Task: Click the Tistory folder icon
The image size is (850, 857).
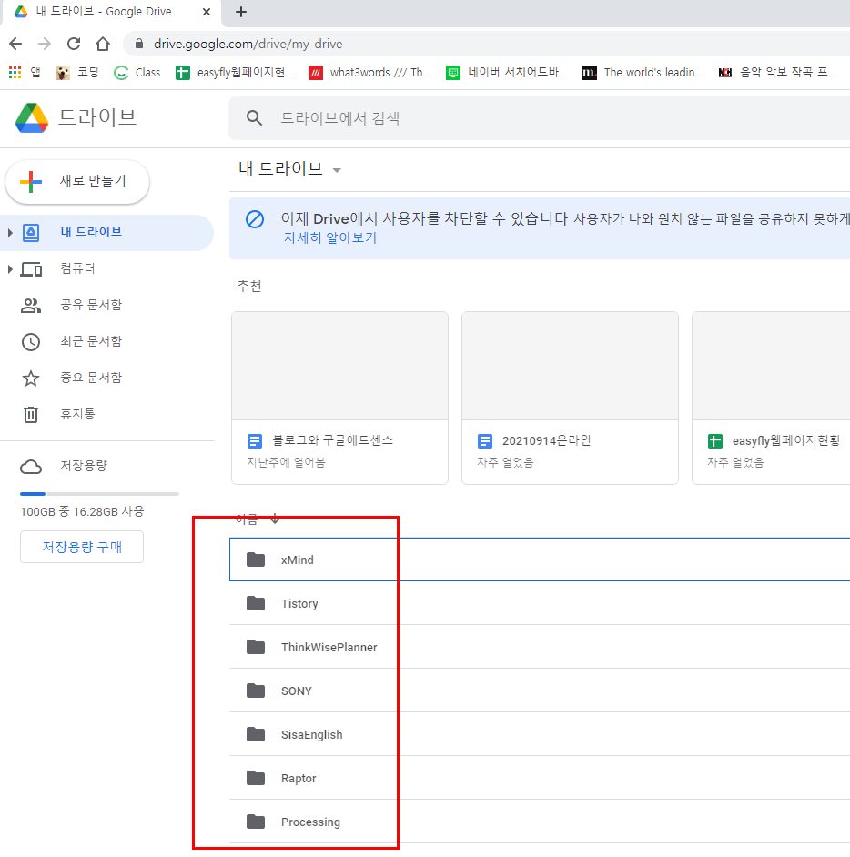Action: [256, 603]
